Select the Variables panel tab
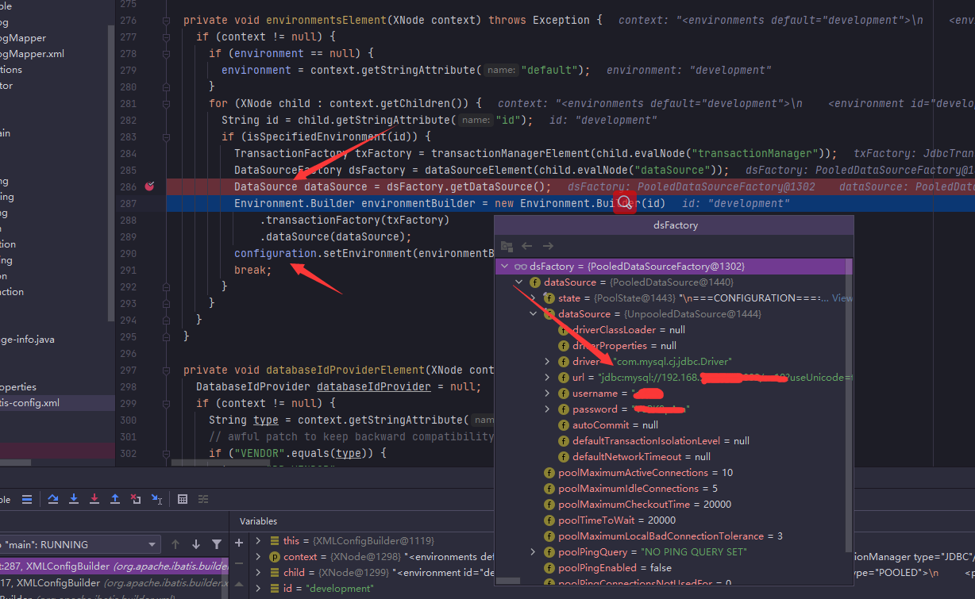975x599 pixels. point(259,521)
